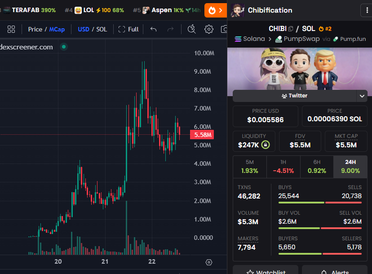Screen dimensions: 372x274
Task: Click the 5.58M current price label
Action: click(202, 135)
